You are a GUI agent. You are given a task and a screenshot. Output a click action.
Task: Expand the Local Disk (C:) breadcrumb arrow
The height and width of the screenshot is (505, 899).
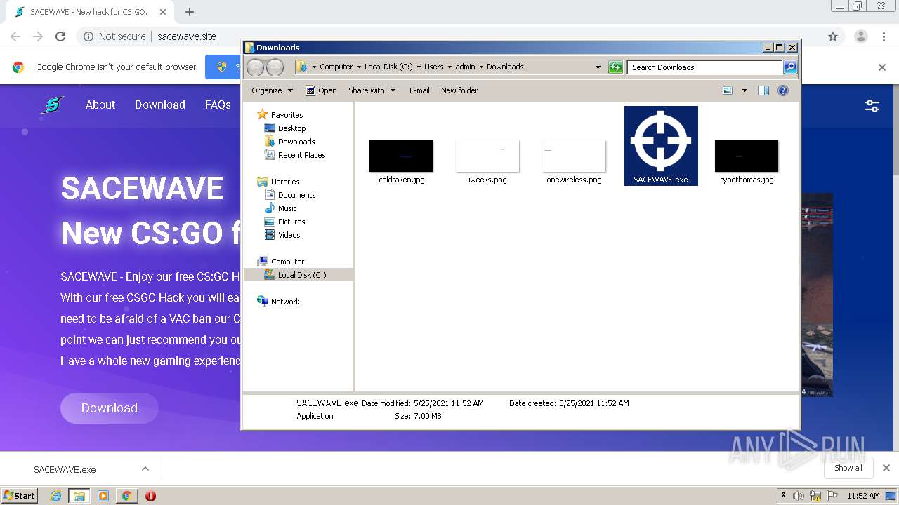pos(419,67)
